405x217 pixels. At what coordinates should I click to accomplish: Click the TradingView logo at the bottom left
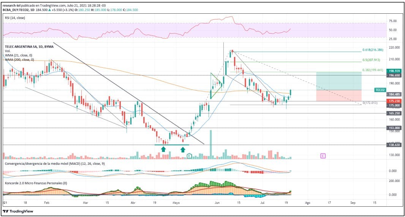pos(18,211)
